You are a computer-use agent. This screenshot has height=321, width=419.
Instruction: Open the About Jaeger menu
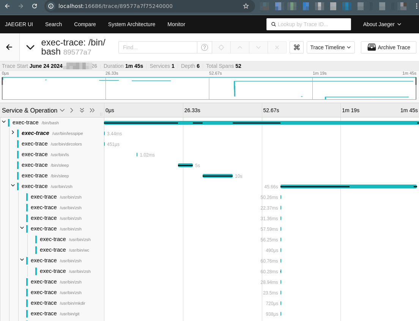382,24
